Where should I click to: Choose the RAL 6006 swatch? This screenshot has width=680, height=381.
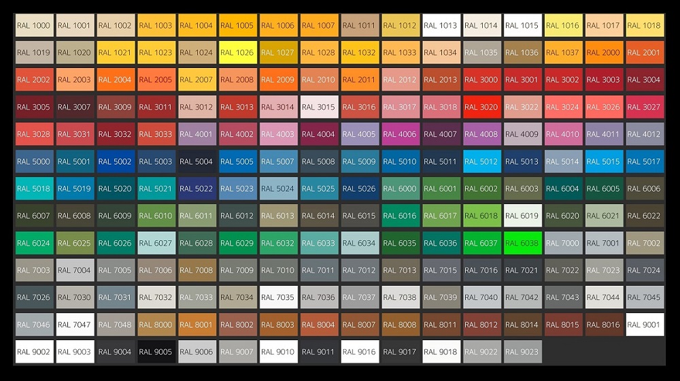(x=645, y=188)
